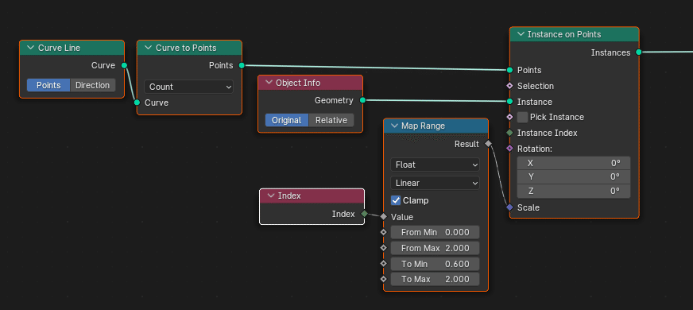Click the Rotation X field

[574, 163]
